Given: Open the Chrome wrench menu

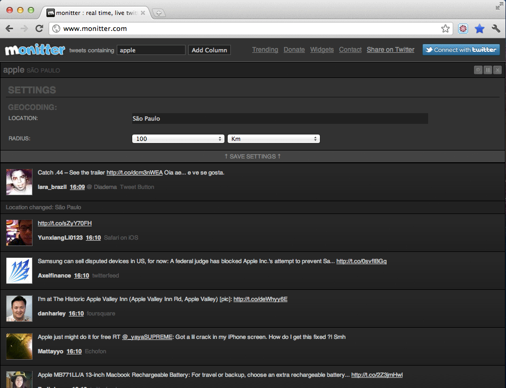Looking at the screenshot, I should [x=496, y=29].
